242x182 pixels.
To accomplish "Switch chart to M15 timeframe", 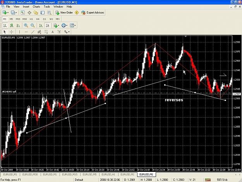I will tap(18, 19).
